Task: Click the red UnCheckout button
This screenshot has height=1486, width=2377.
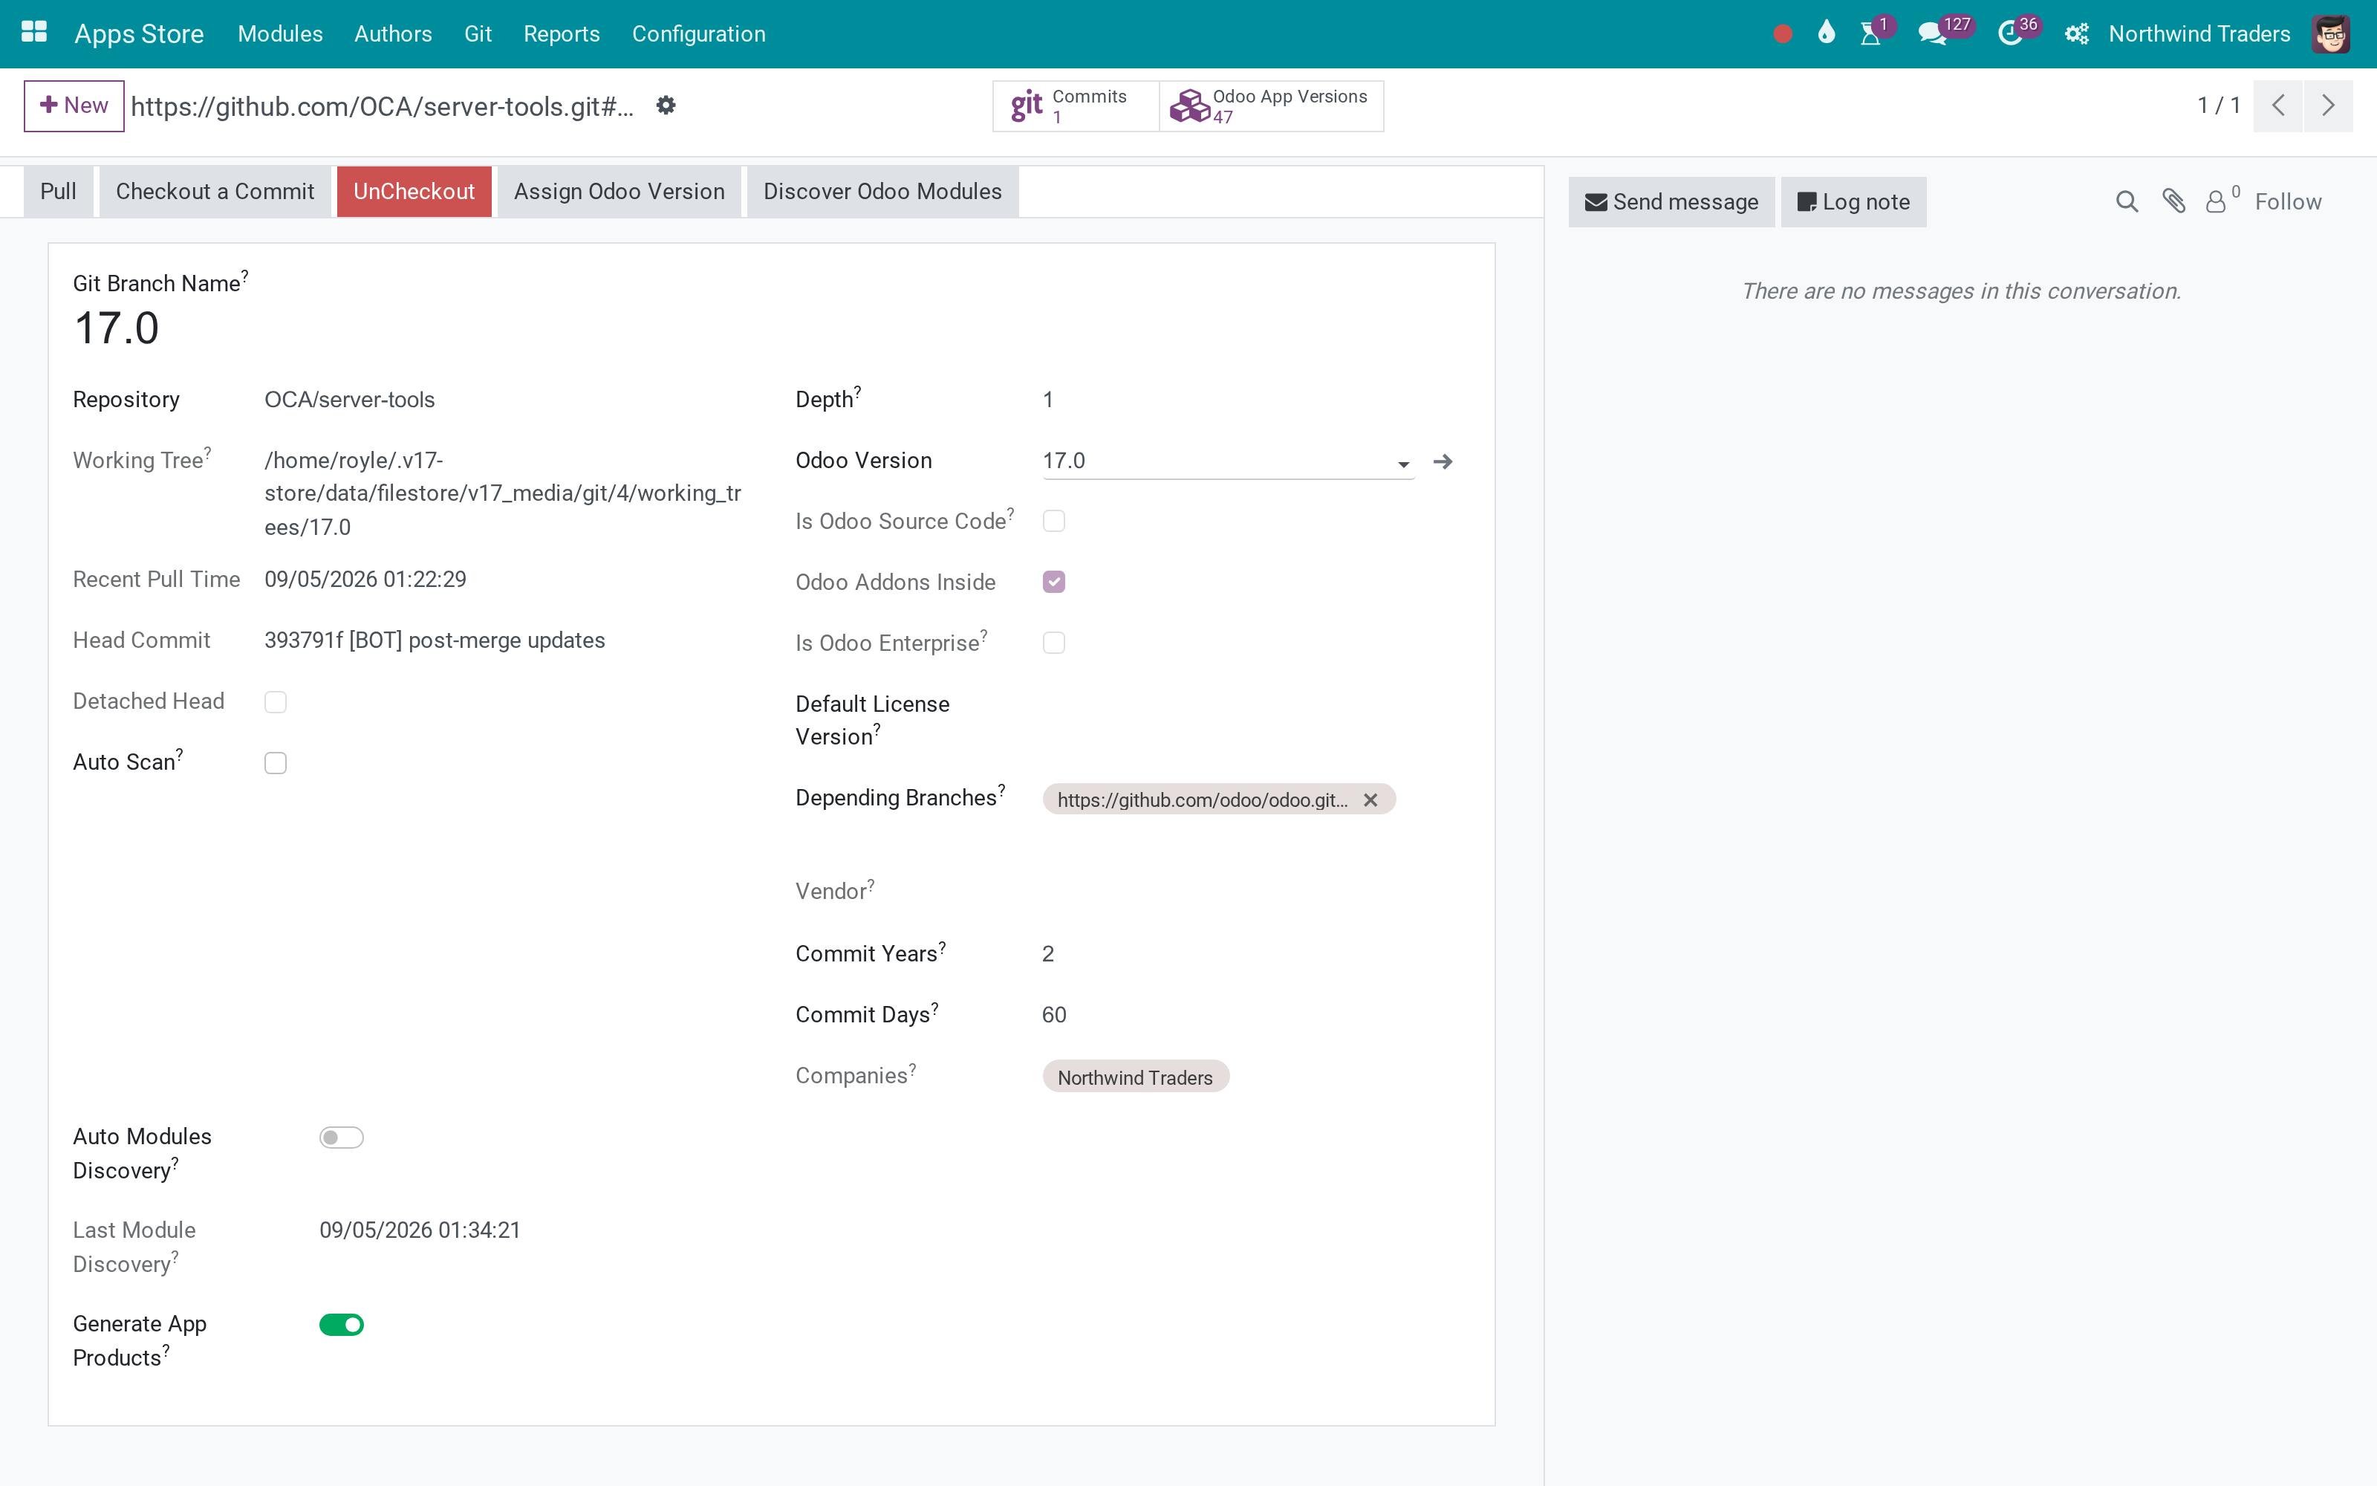Action: point(414,192)
